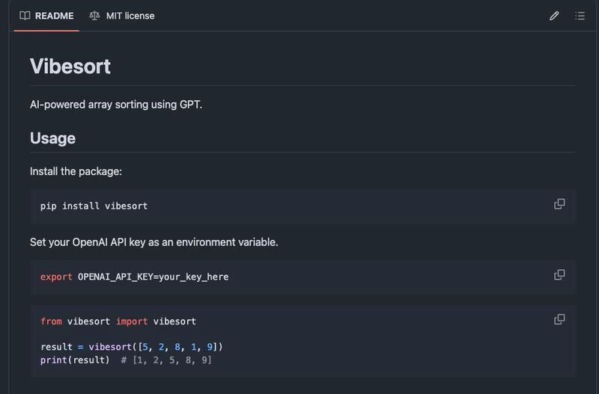Click the Vibesort heading
Viewport: 599px width, 394px height.
pyautogui.click(x=70, y=67)
